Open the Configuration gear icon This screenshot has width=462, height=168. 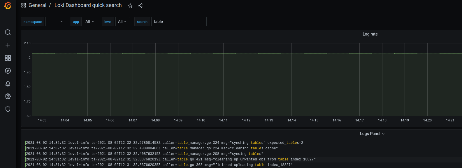(x=8, y=96)
